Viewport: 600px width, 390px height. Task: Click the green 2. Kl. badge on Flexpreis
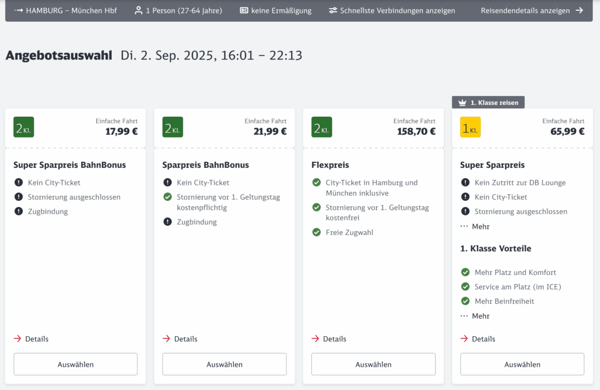[321, 127]
